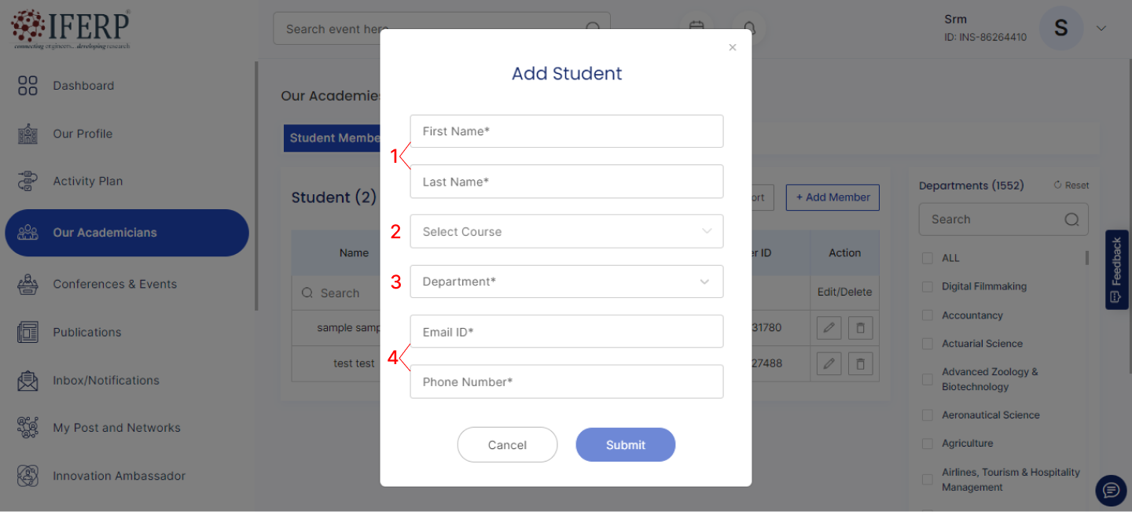1132x512 pixels.
Task: Click the Publications newspaper icon
Action: coord(28,332)
